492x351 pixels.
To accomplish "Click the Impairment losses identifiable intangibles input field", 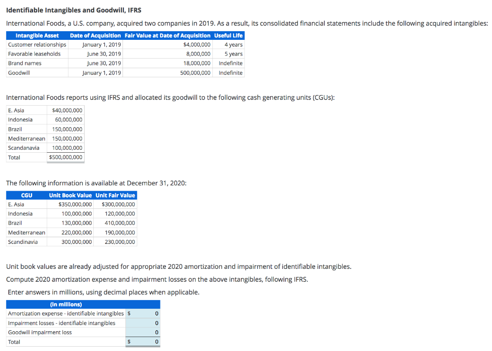I will [143, 323].
